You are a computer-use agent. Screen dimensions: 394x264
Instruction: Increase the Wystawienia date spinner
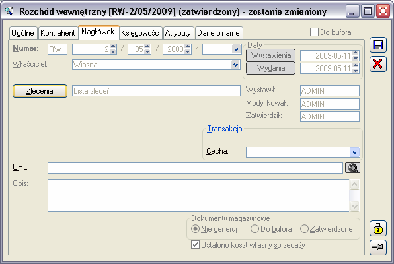(355, 53)
